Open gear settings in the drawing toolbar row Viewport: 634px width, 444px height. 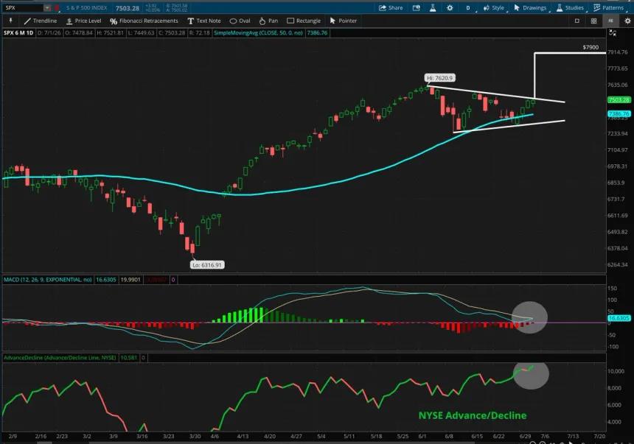[627, 21]
